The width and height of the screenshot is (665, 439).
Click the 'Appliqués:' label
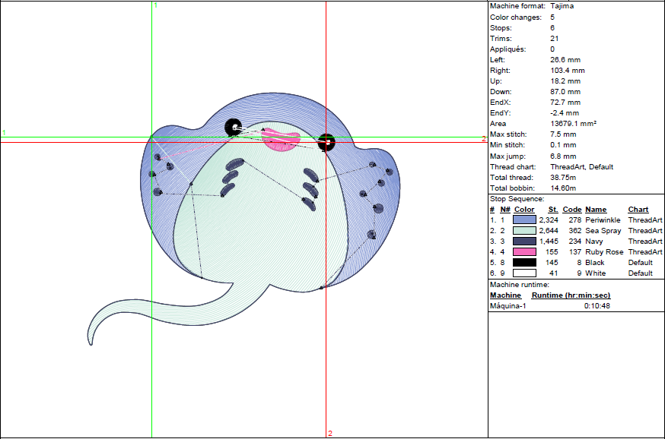tap(508, 49)
